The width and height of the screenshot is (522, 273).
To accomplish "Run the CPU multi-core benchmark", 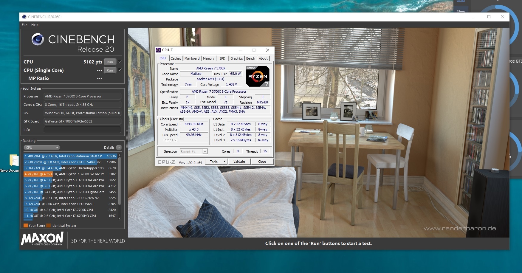I will coord(110,62).
